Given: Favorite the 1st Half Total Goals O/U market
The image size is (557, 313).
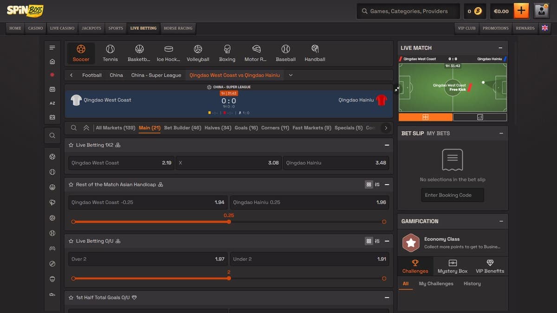Looking at the screenshot, I should point(71,298).
